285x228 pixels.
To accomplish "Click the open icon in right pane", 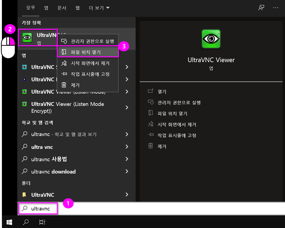I will click(x=150, y=91).
